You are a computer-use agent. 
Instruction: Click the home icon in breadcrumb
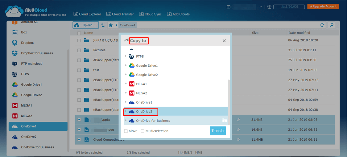pyautogui.click(x=111, y=25)
